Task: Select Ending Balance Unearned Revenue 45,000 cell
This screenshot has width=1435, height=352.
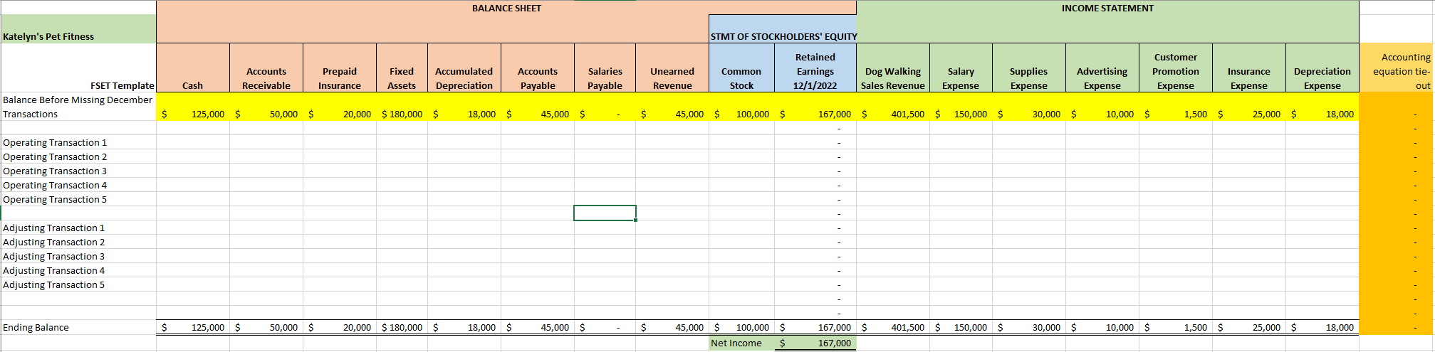Action: tap(672, 327)
